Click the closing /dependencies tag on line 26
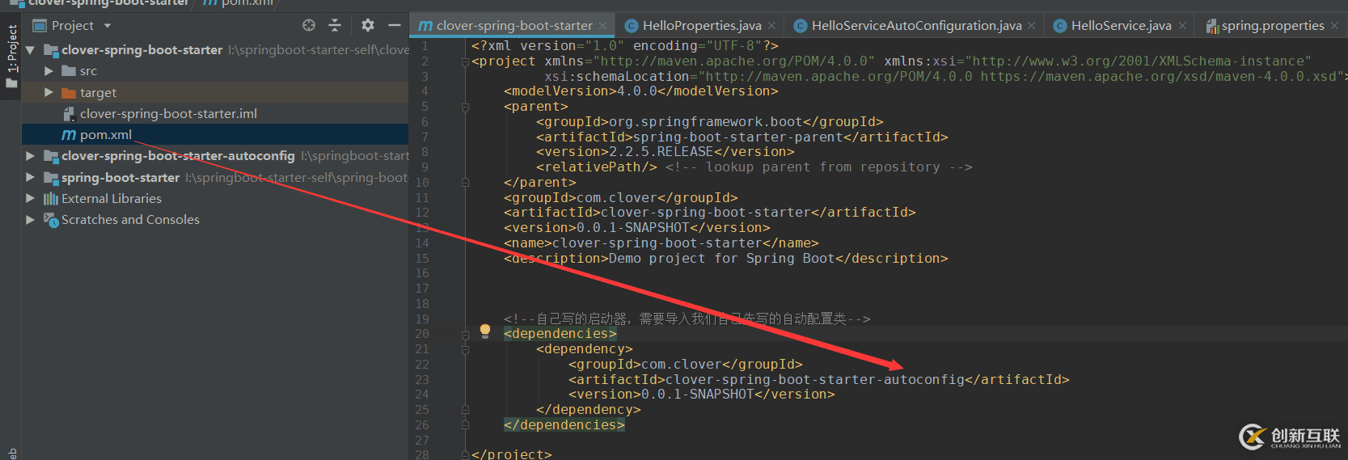Image resolution: width=1348 pixels, height=460 pixels. click(564, 425)
